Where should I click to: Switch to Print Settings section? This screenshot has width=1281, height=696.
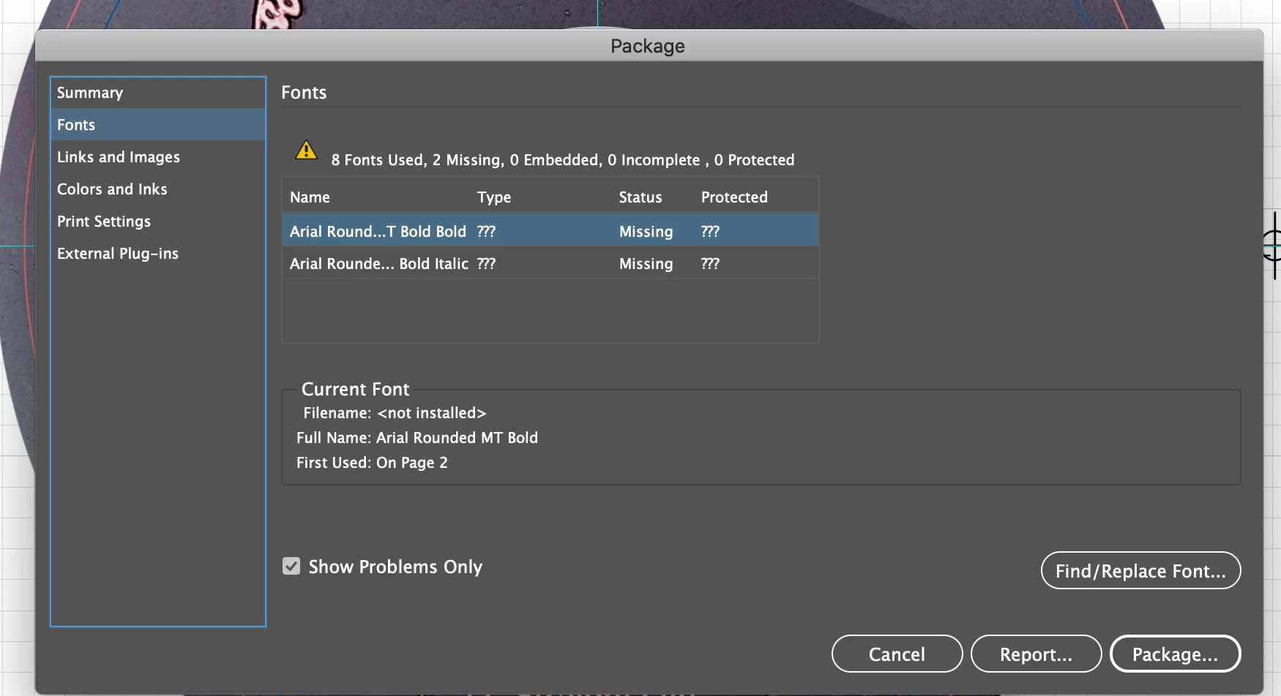click(158, 222)
